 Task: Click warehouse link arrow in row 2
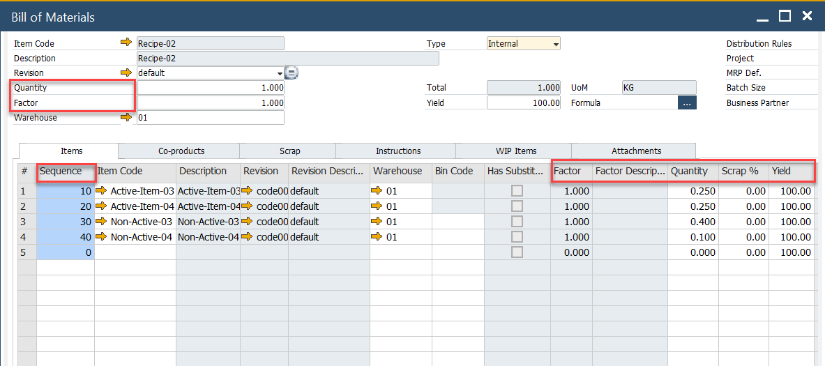378,206
